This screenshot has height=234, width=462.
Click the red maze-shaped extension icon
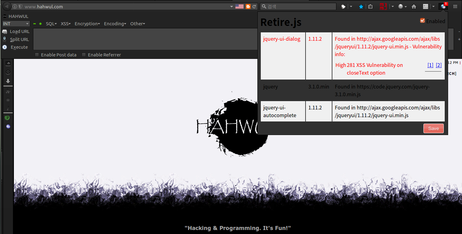click(383, 6)
